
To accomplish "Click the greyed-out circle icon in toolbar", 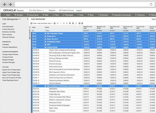I will [58, 23].
